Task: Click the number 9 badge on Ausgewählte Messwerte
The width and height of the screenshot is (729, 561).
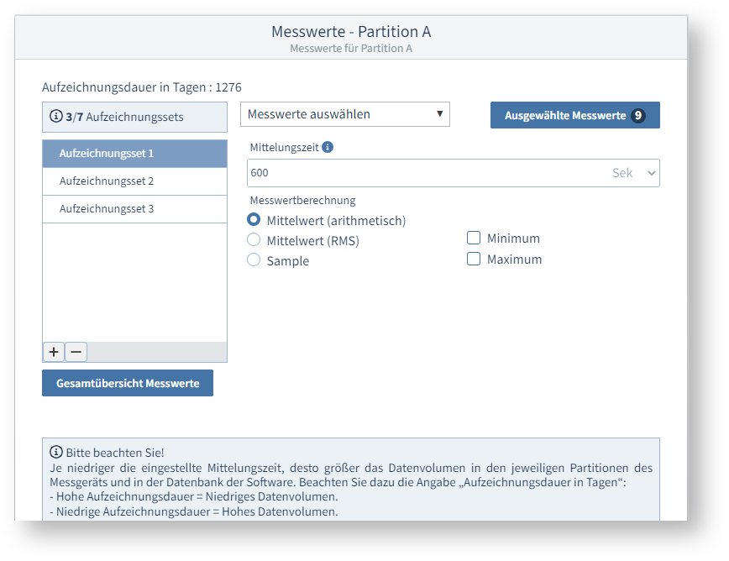Action: click(638, 115)
